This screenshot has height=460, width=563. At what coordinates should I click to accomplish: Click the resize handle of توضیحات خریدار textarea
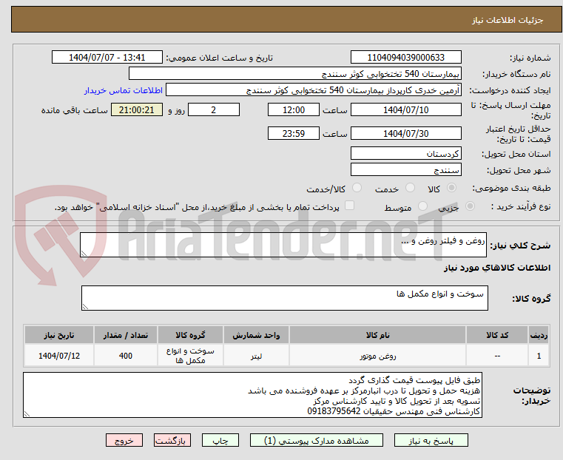27,413
